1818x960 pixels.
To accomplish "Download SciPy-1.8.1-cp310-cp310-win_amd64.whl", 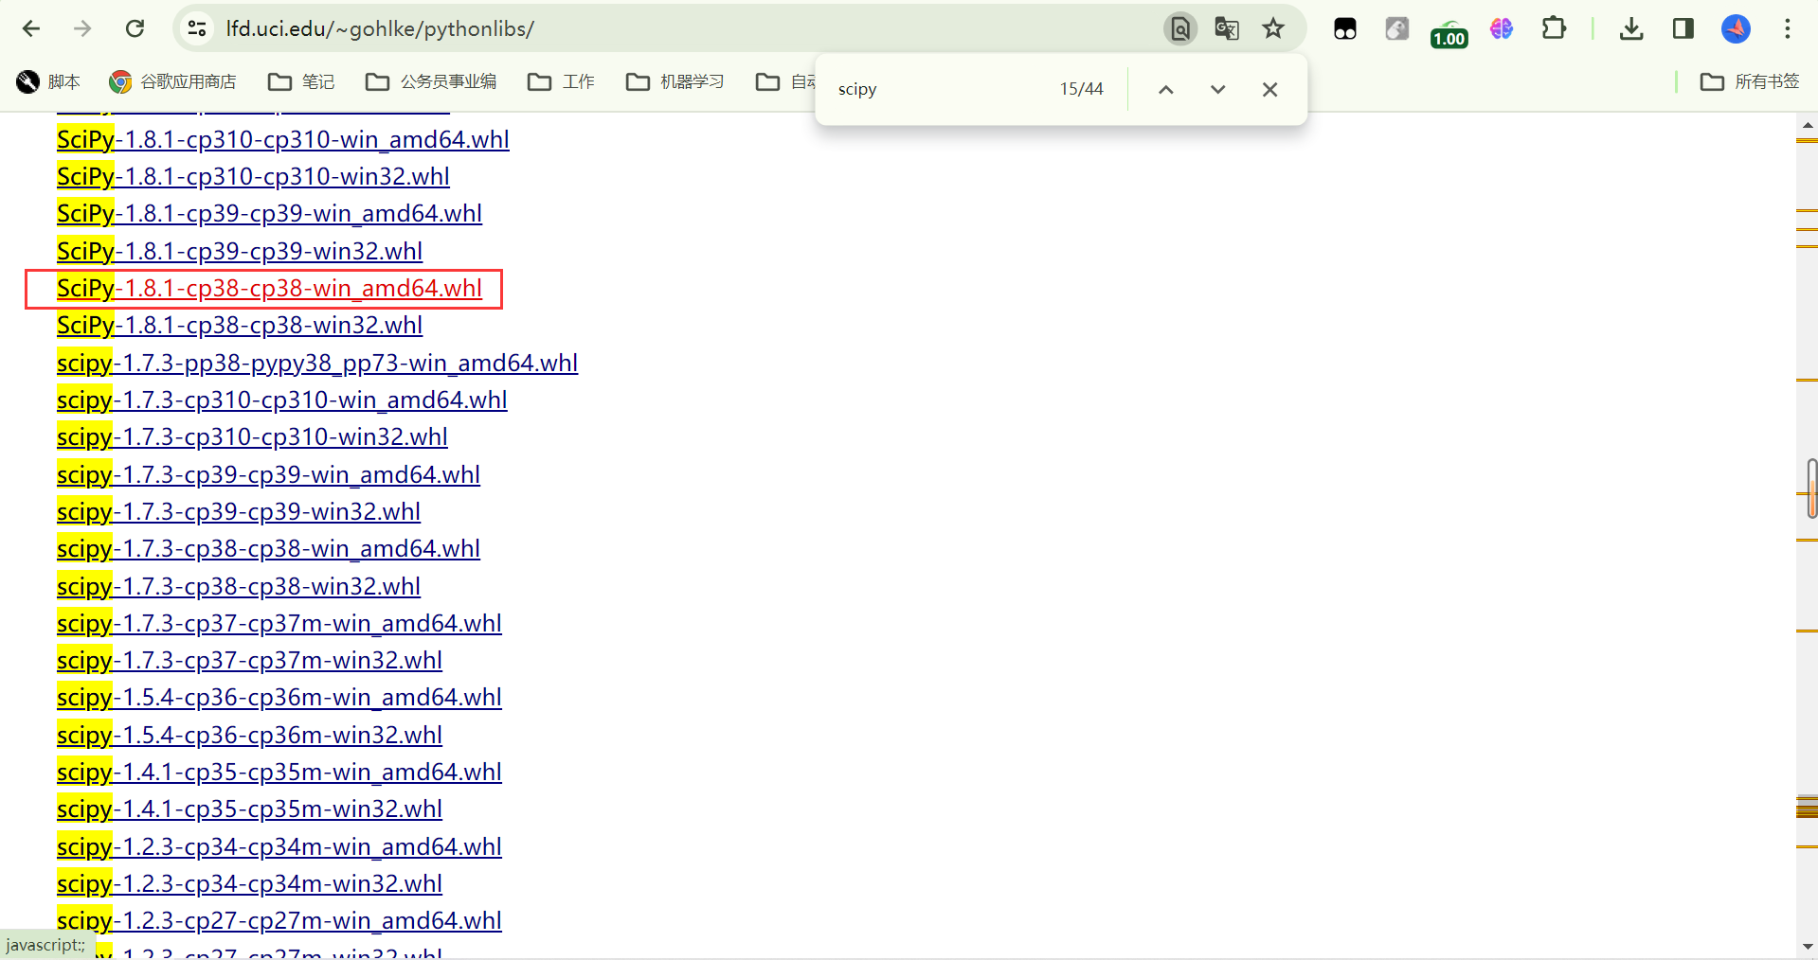I will 283,139.
